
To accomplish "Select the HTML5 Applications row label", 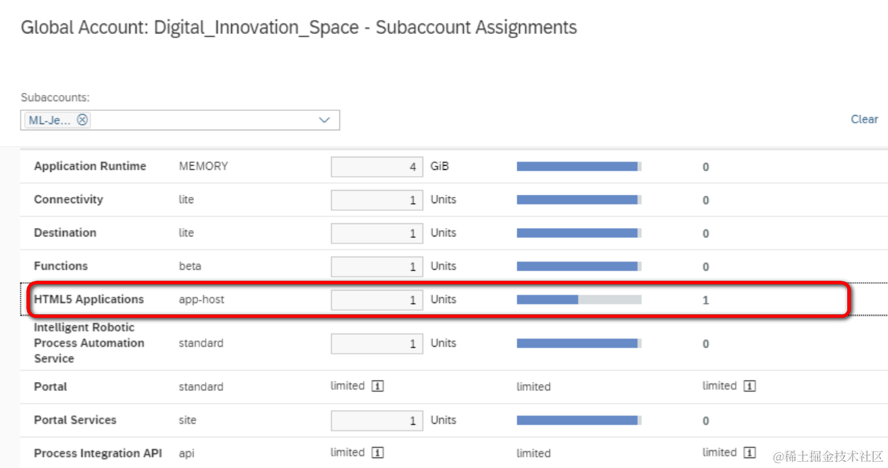I will 89,300.
